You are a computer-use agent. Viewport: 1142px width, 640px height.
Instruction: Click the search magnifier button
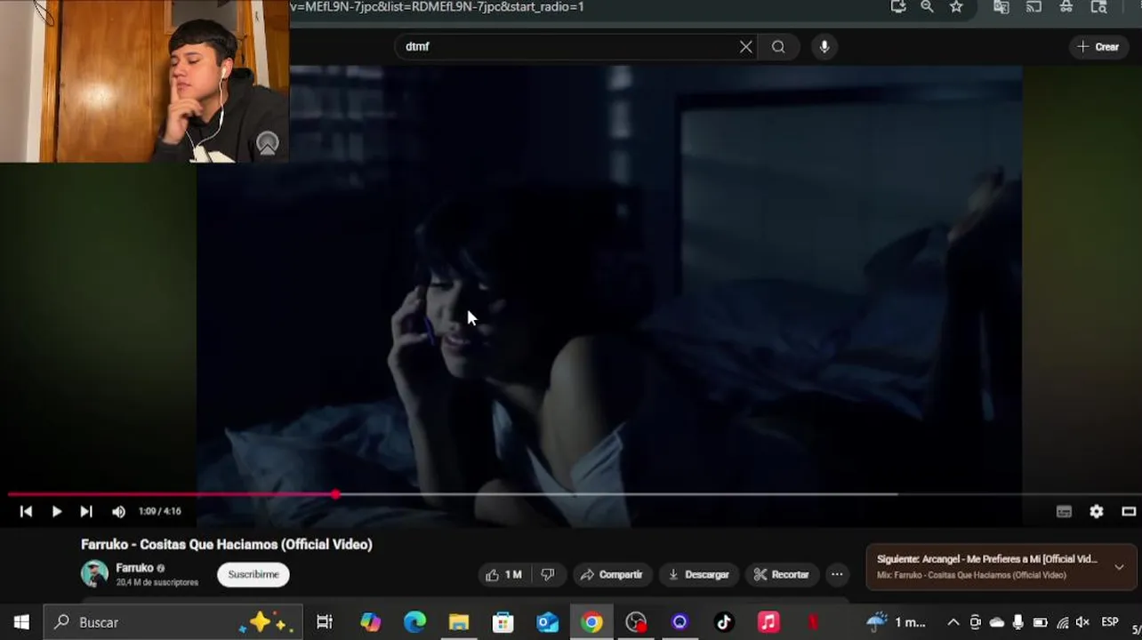click(778, 47)
